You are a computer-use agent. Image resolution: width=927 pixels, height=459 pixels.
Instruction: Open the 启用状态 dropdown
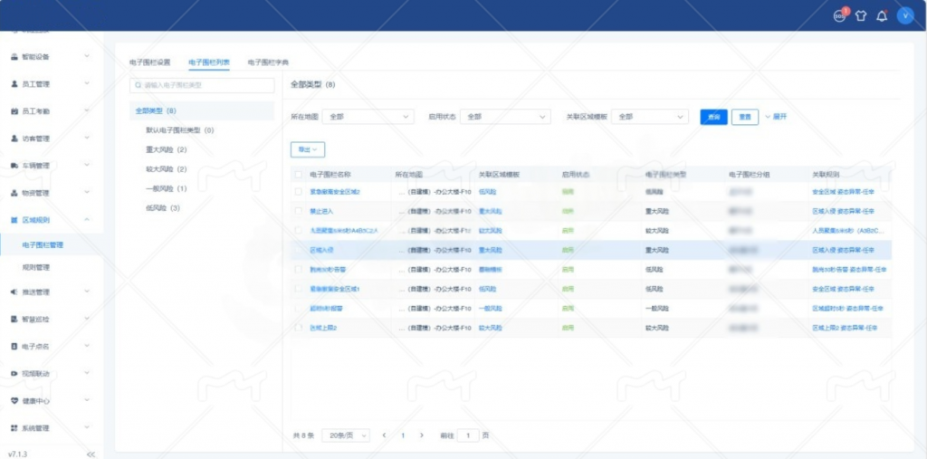click(505, 117)
